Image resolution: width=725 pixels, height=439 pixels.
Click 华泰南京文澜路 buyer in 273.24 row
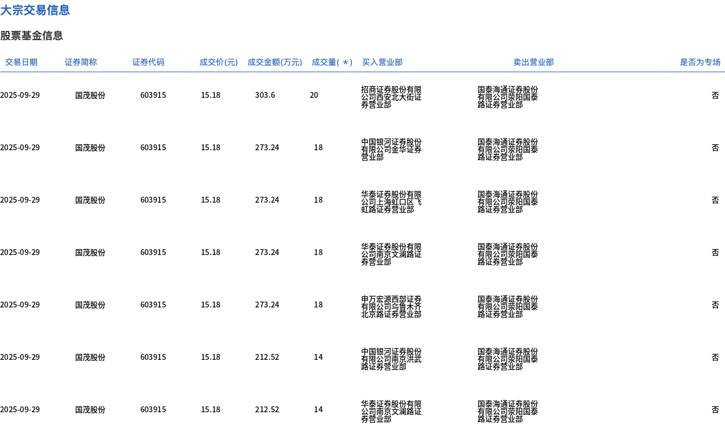391,254
